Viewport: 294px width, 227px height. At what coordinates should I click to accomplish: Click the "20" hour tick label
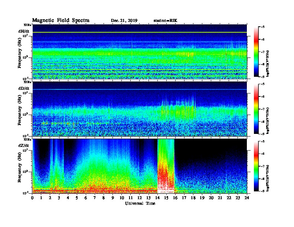coord(211,198)
